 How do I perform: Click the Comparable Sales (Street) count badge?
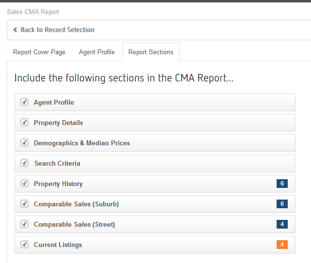[282, 224]
